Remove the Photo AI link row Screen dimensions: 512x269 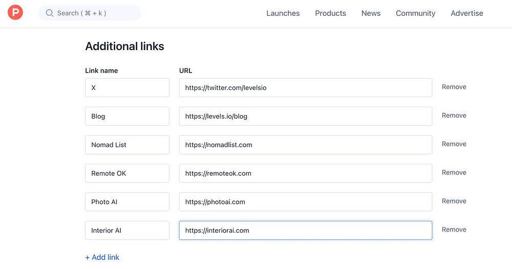pos(454,201)
